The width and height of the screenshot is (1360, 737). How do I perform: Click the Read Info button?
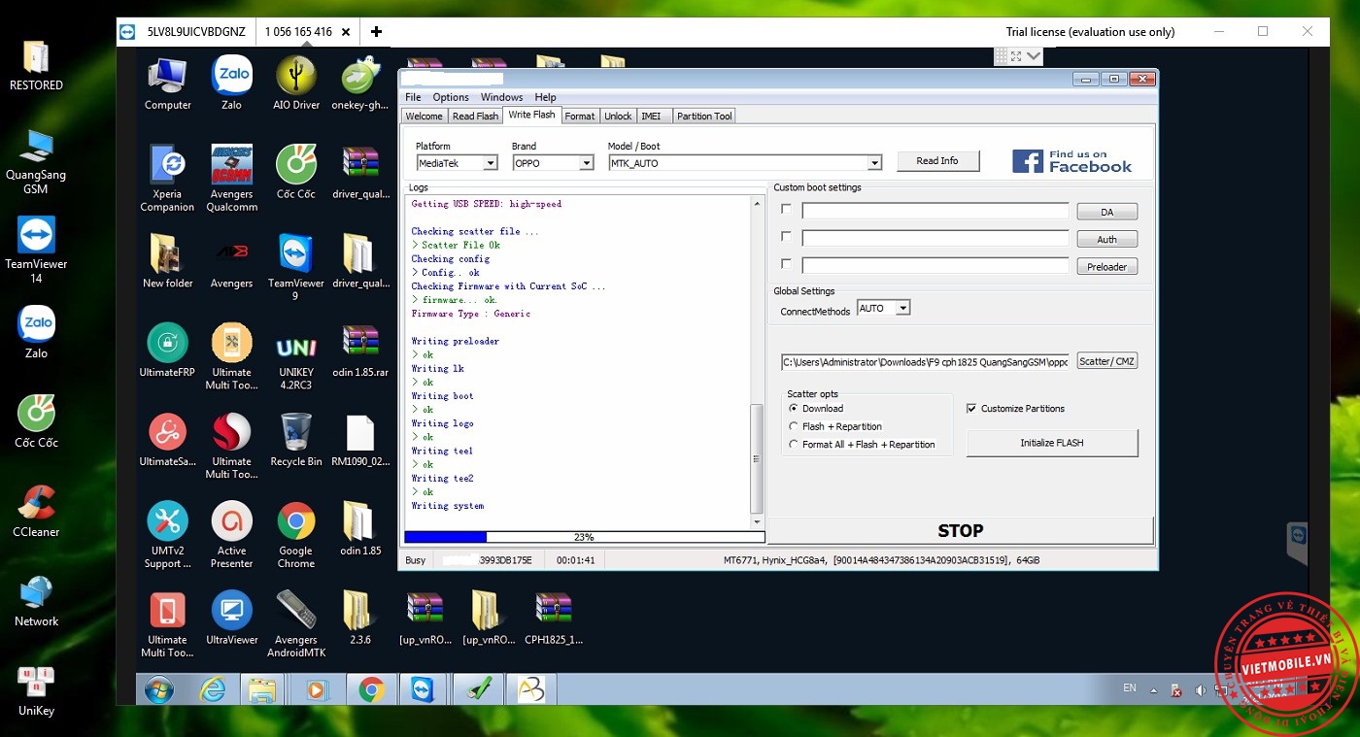point(937,160)
